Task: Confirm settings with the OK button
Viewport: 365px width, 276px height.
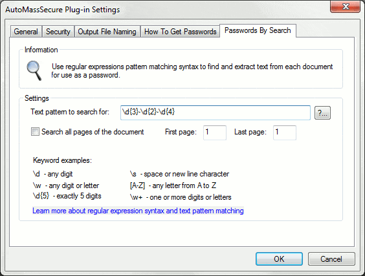Action: coord(279,259)
